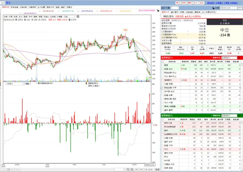Open 關鍵券商 dropdown in sell section
This screenshot has width=243, height=172.
pos(236,116)
